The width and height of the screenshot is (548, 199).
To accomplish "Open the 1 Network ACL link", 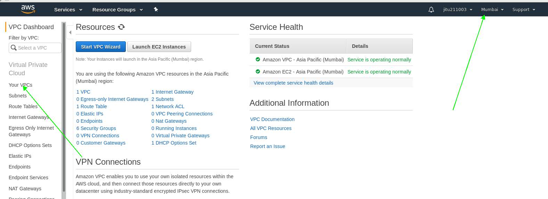I will 168,106.
